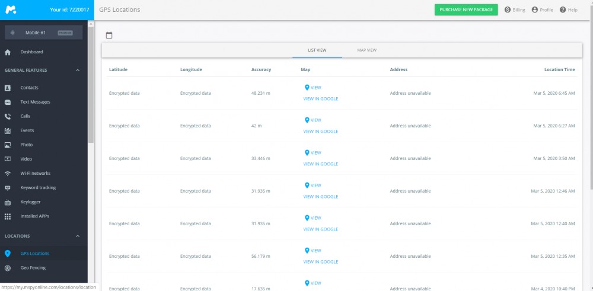Click the Keylogger icon in sidebar
593x291 pixels.
8,202
